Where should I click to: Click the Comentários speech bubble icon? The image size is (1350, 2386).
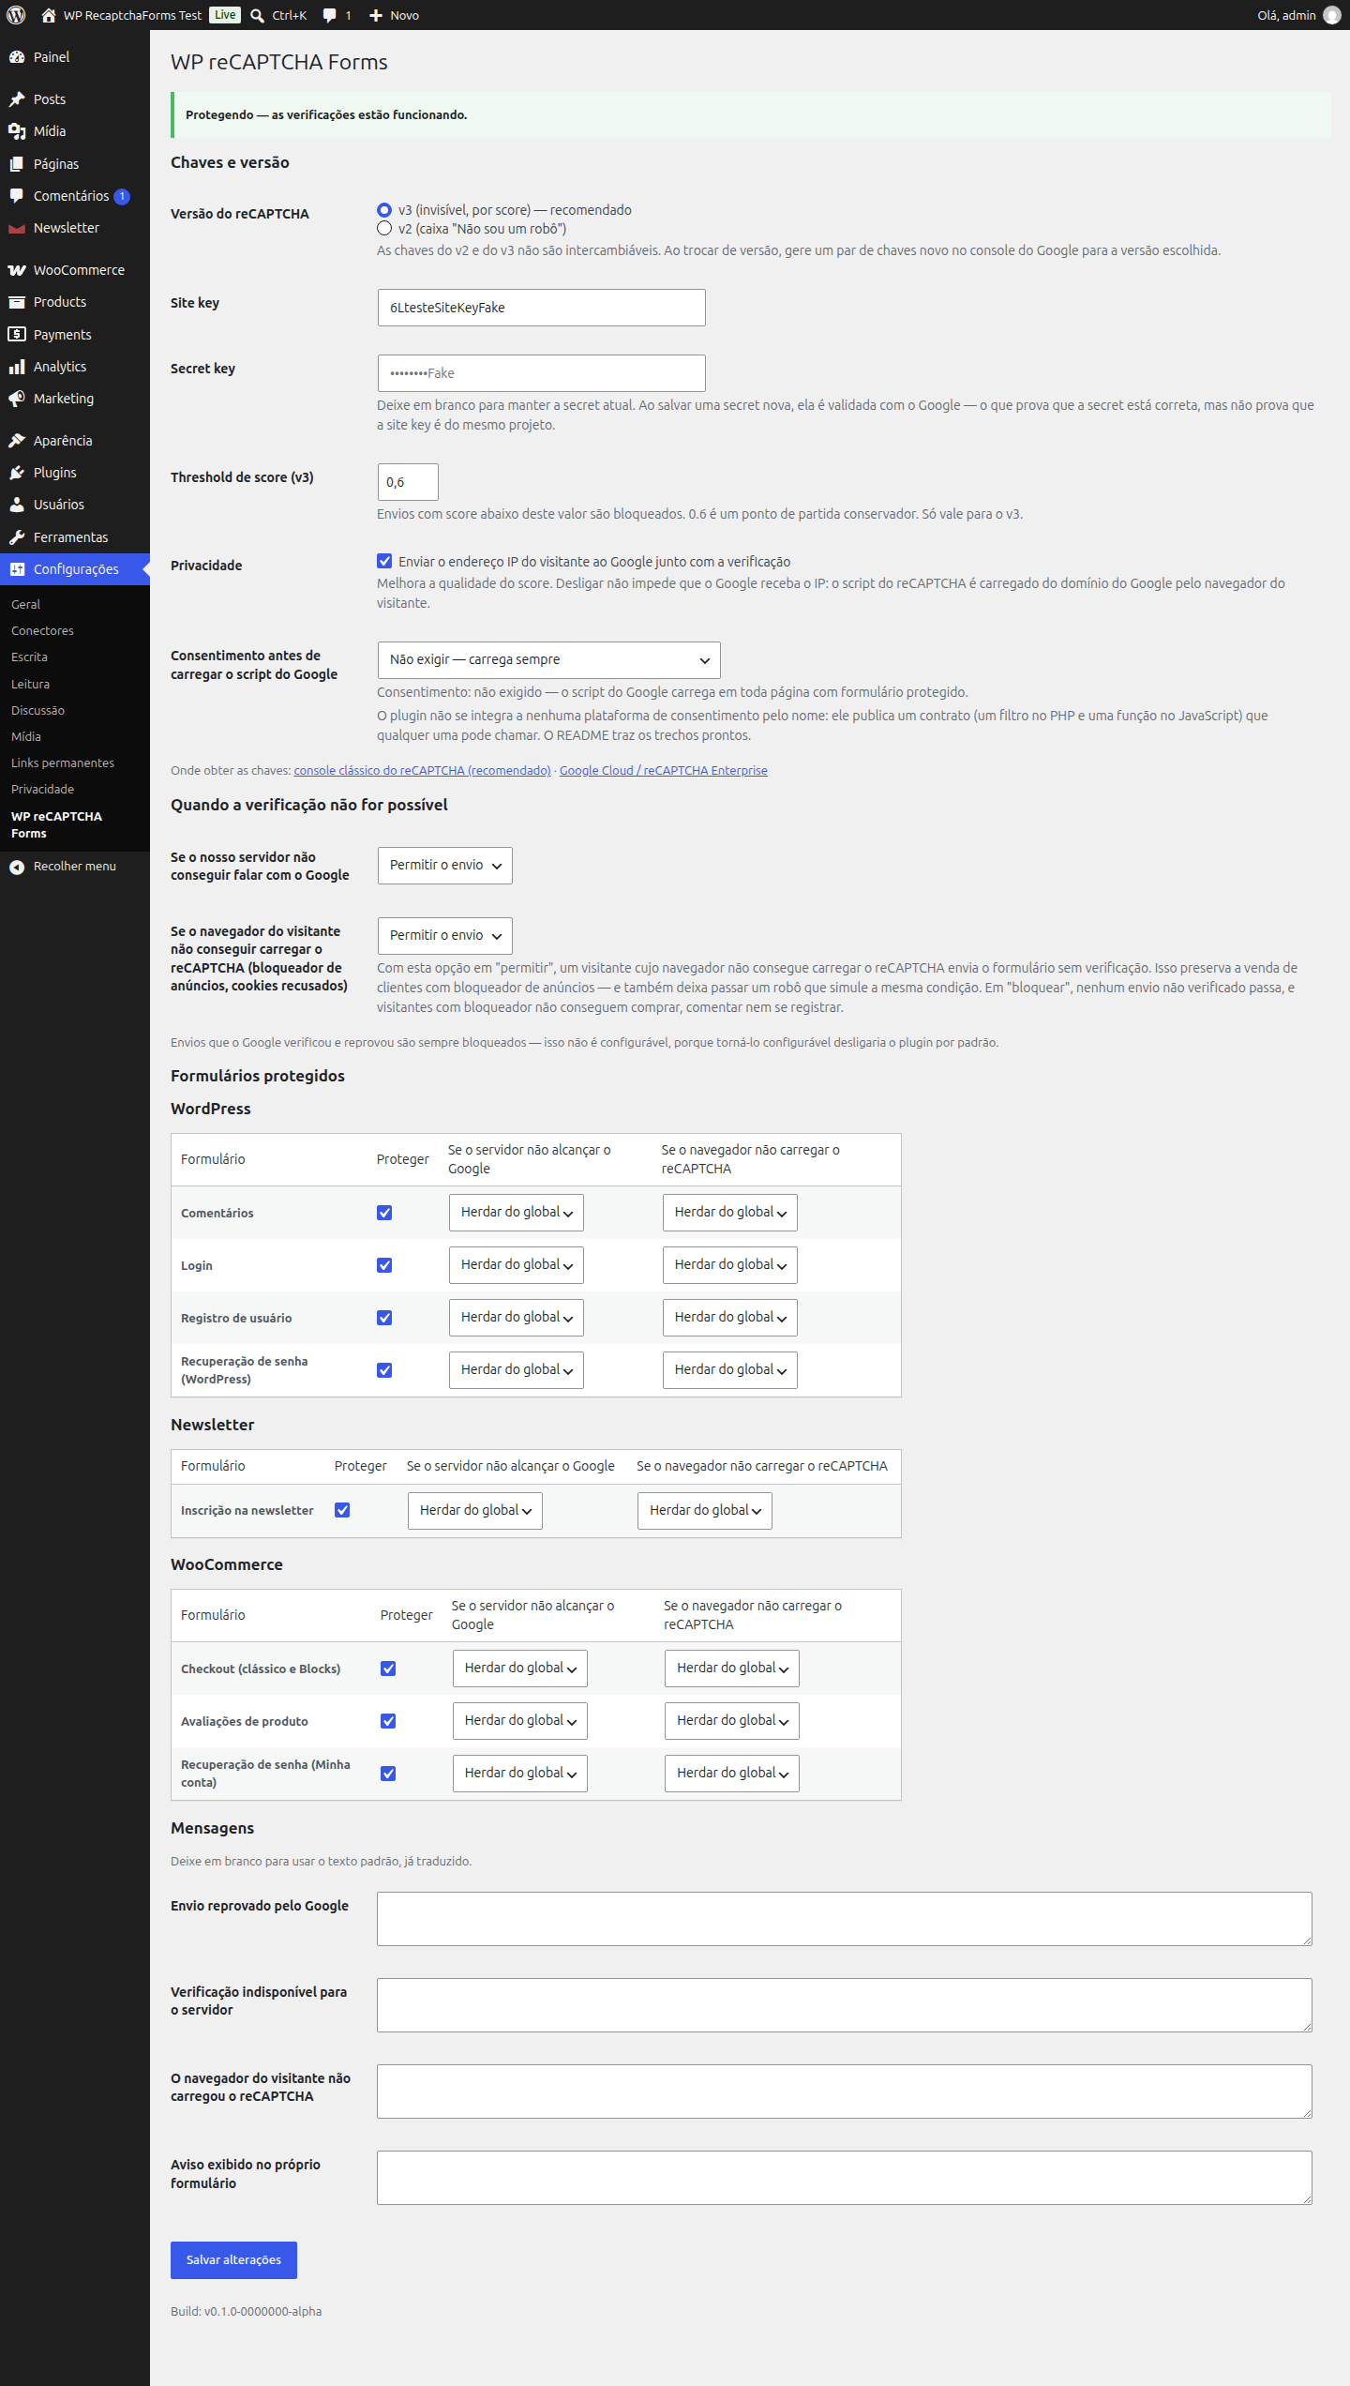[17, 196]
